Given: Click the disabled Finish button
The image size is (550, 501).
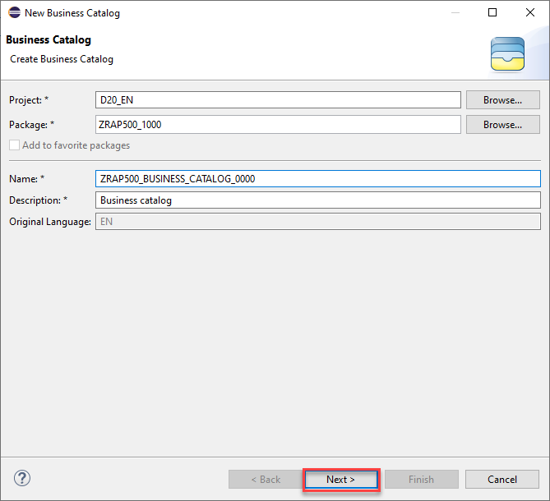Looking at the screenshot, I should click(421, 480).
